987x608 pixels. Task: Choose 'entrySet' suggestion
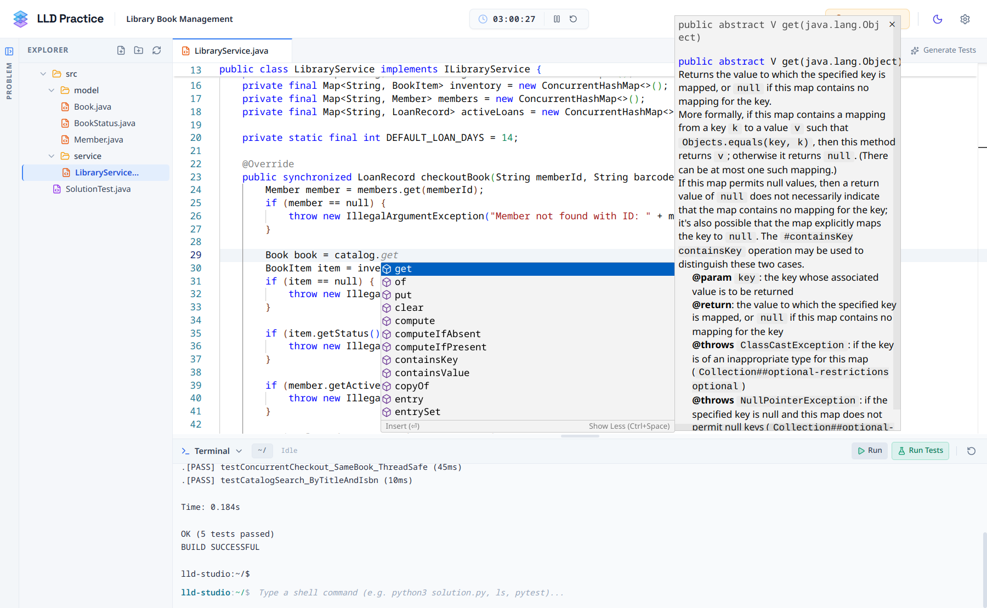[x=527, y=412]
